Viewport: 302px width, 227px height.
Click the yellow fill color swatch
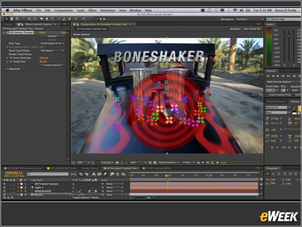click(x=300, y=108)
